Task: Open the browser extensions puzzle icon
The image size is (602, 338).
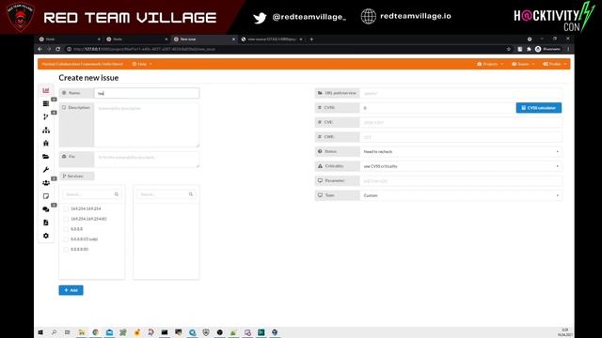Action: pyautogui.click(x=529, y=49)
